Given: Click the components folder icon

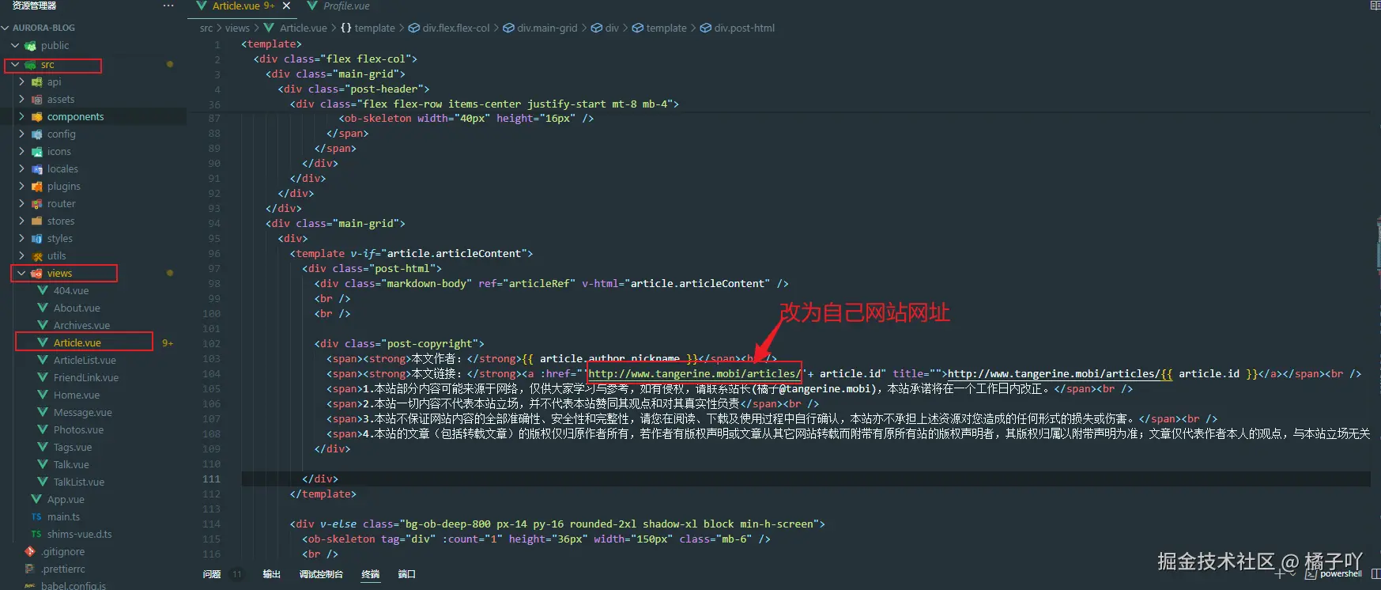Looking at the screenshot, I should (x=37, y=116).
